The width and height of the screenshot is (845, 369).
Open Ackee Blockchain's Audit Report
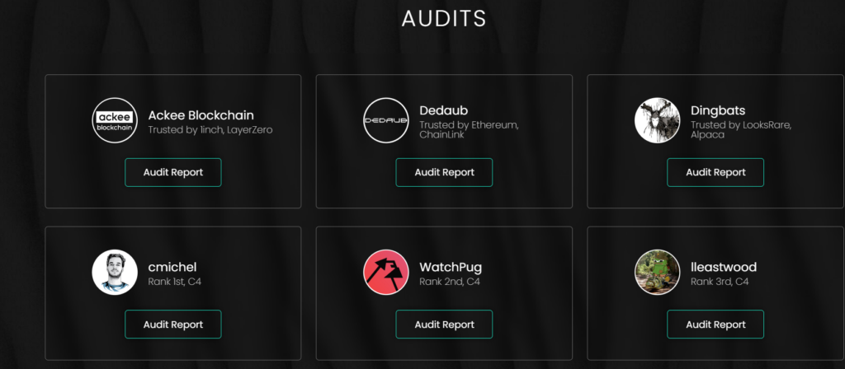(173, 172)
